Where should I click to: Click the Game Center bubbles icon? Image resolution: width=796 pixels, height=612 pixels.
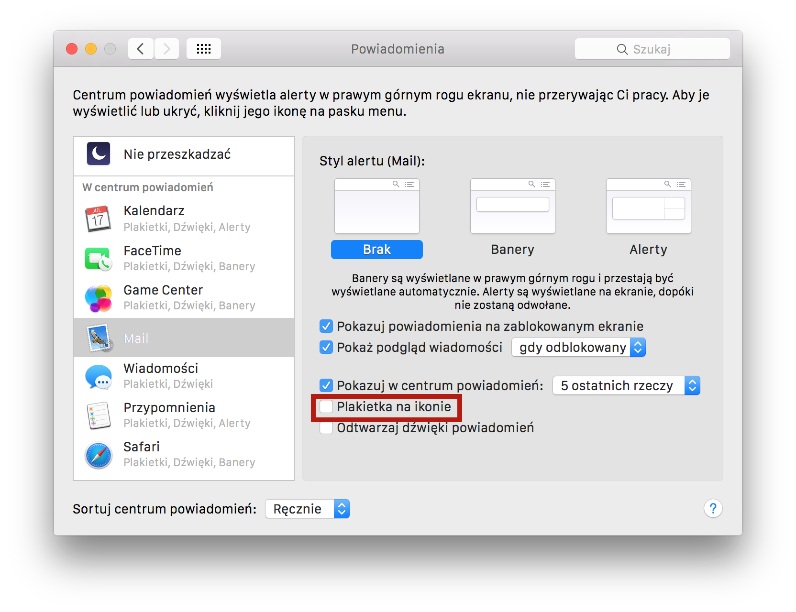coord(98,298)
